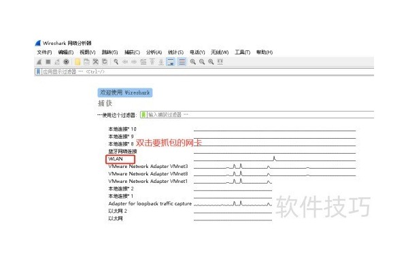Open the 统计(S) menu
Viewport: 408px width, 272px height.
pyautogui.click(x=175, y=52)
